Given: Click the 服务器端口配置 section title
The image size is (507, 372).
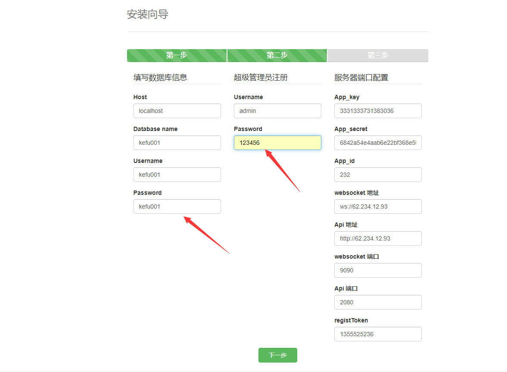Looking at the screenshot, I should pyautogui.click(x=361, y=78).
